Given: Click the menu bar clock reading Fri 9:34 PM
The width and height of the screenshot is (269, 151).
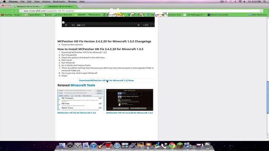Looking at the screenshot, I should coord(254,2).
